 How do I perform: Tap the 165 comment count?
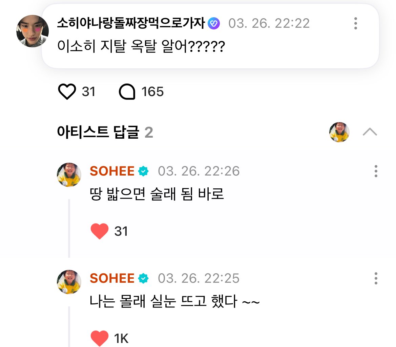(x=152, y=92)
